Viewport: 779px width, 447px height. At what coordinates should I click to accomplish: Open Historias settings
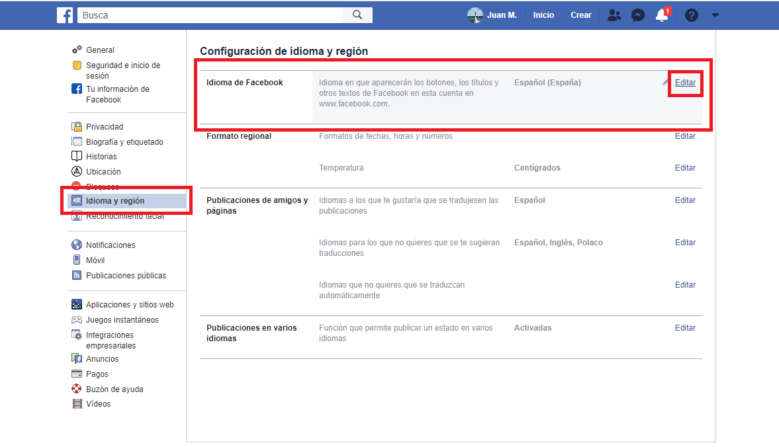point(101,157)
